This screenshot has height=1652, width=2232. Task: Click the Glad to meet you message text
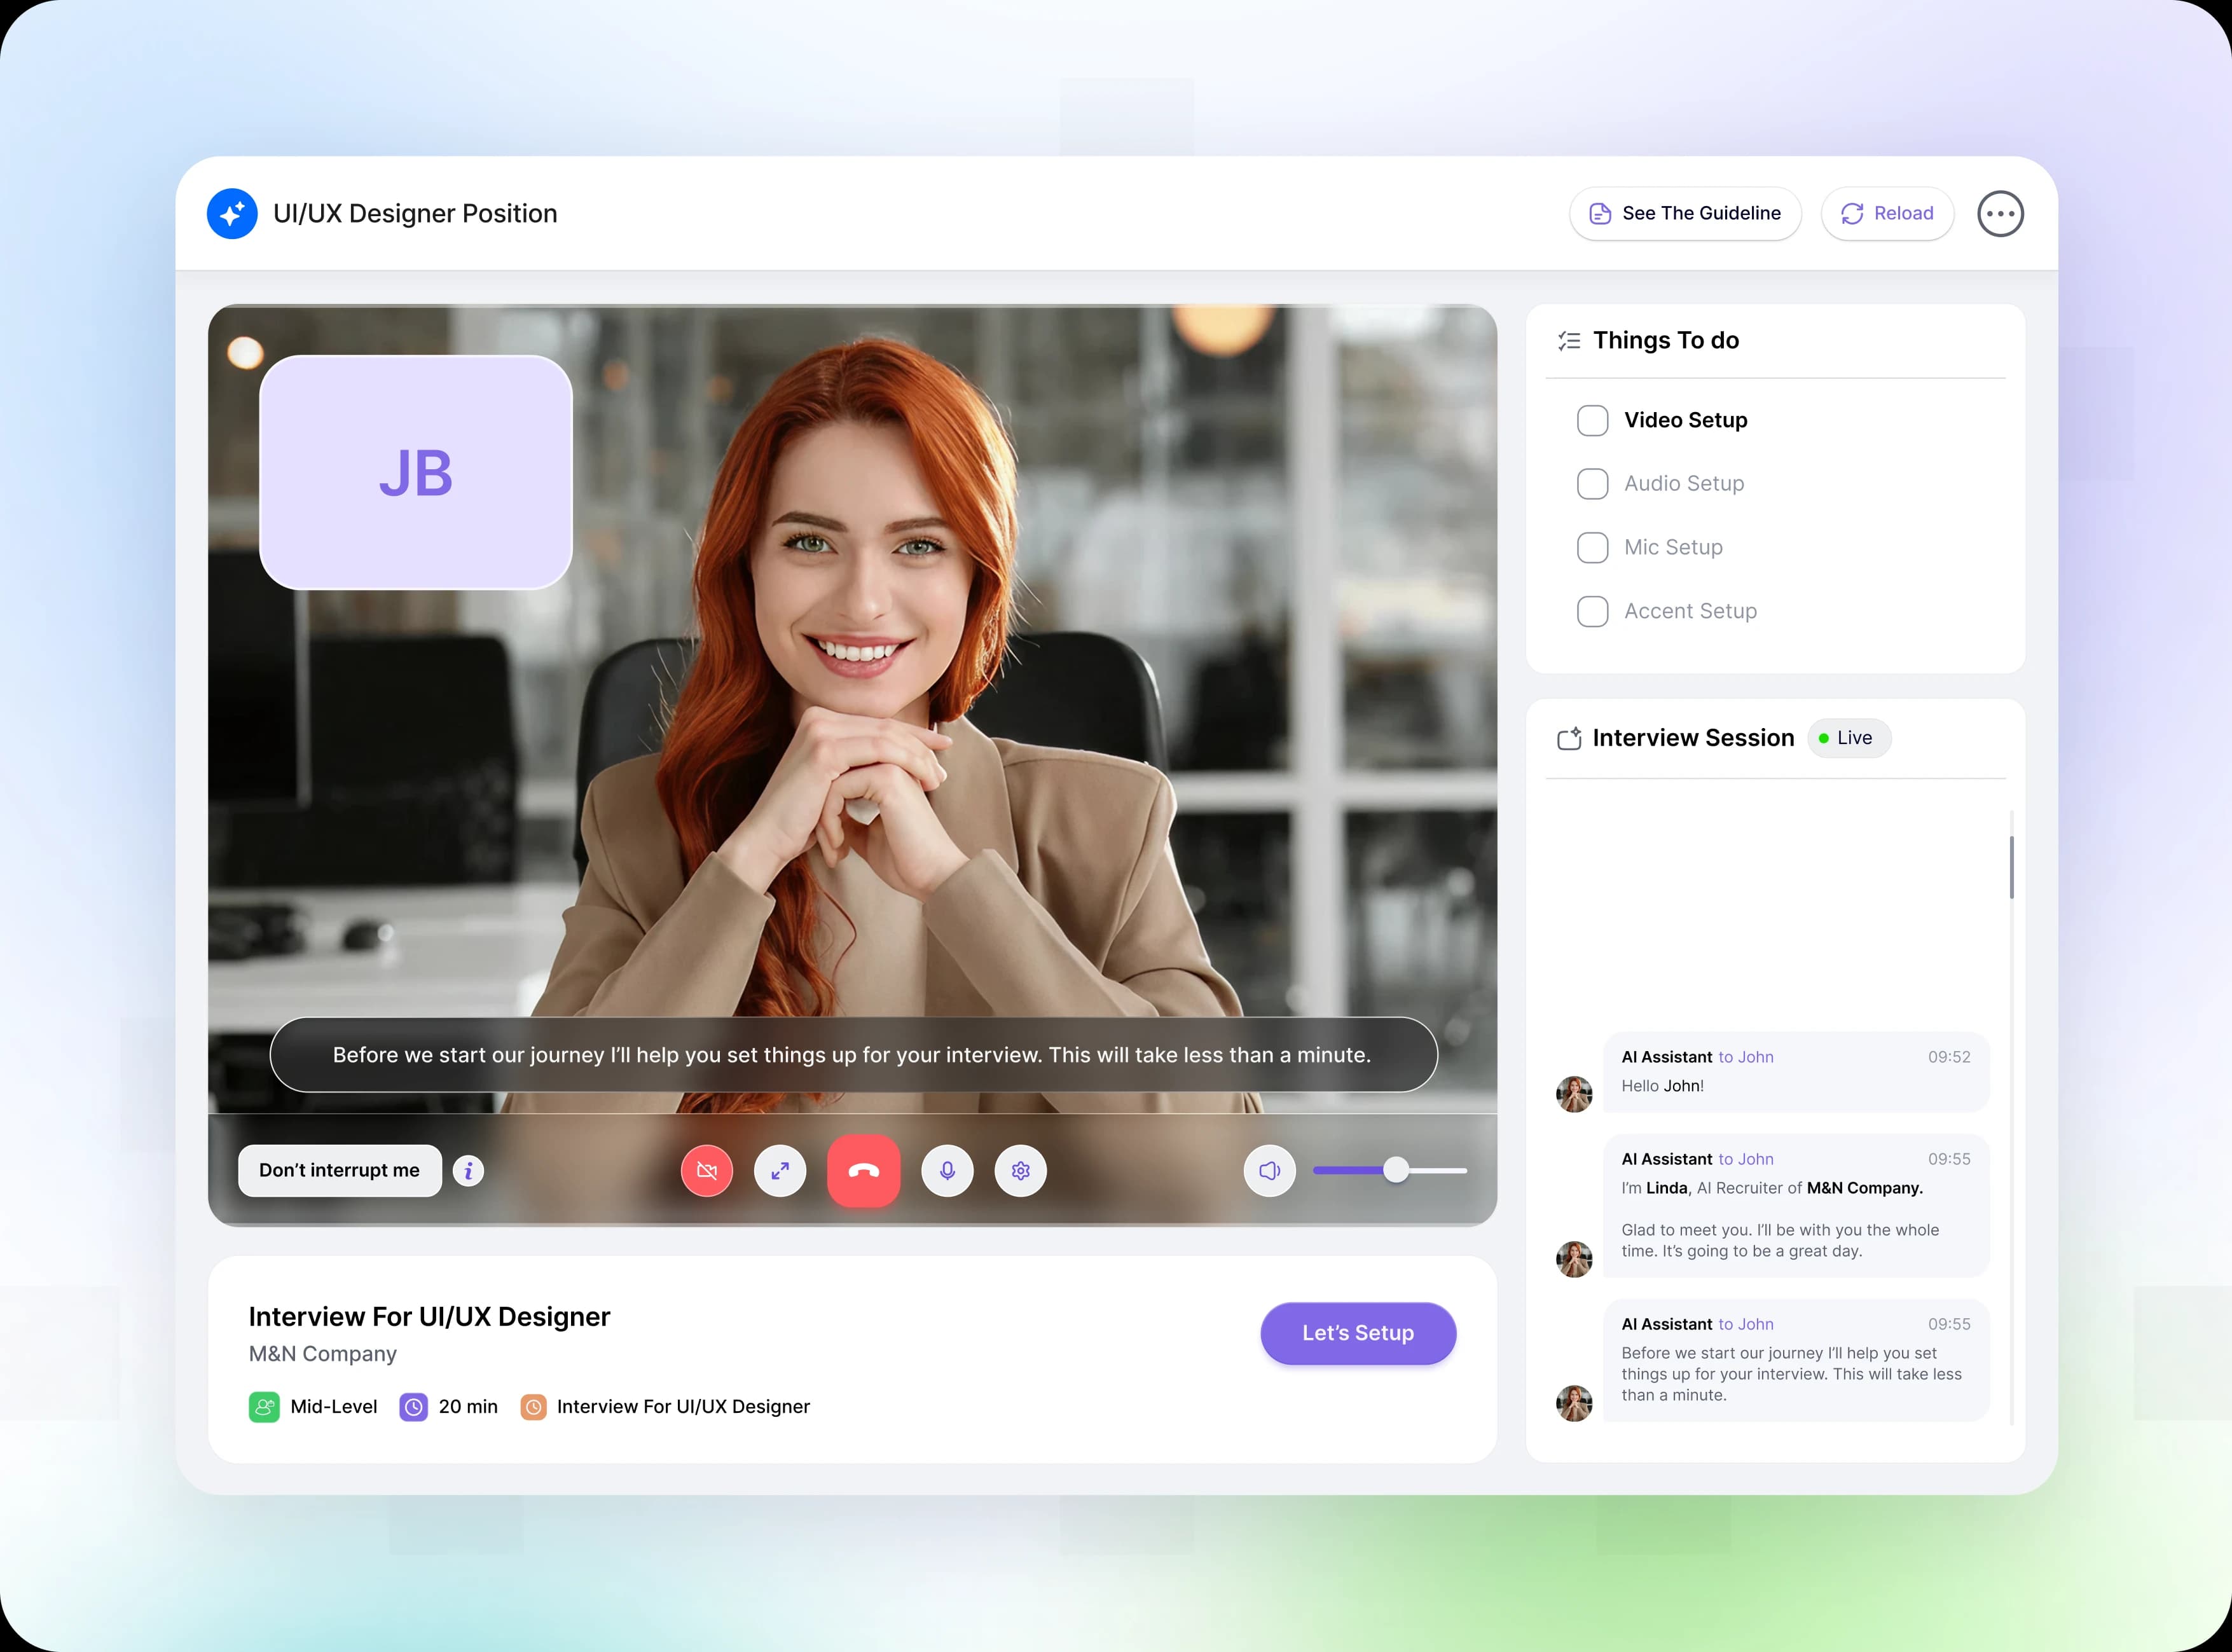(x=1780, y=1240)
